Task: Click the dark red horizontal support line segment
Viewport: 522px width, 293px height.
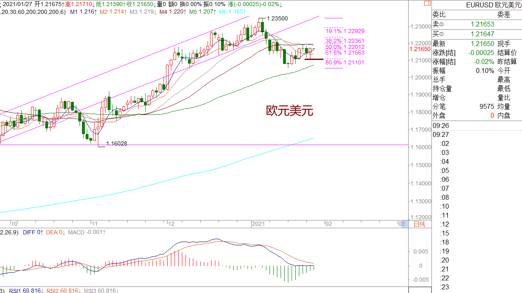Action: click(x=314, y=59)
